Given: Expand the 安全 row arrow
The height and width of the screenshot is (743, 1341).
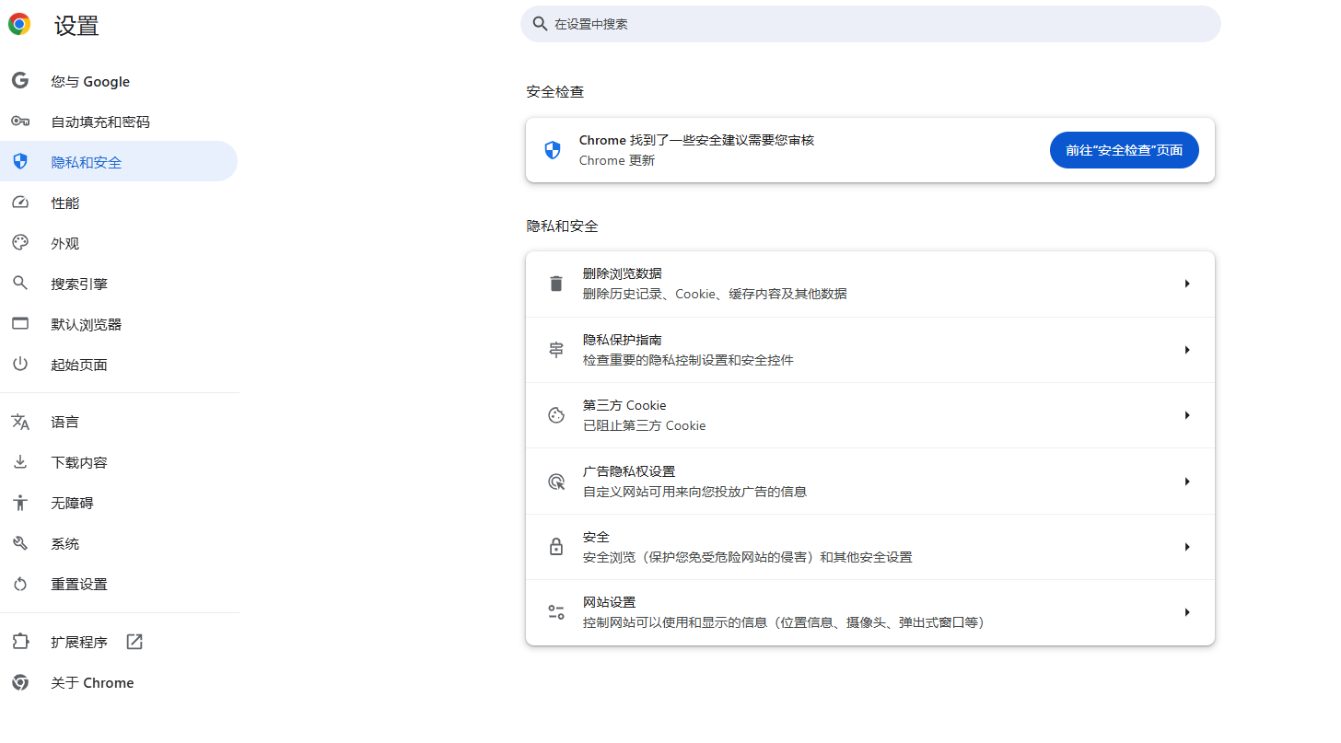Looking at the screenshot, I should coord(1187,547).
